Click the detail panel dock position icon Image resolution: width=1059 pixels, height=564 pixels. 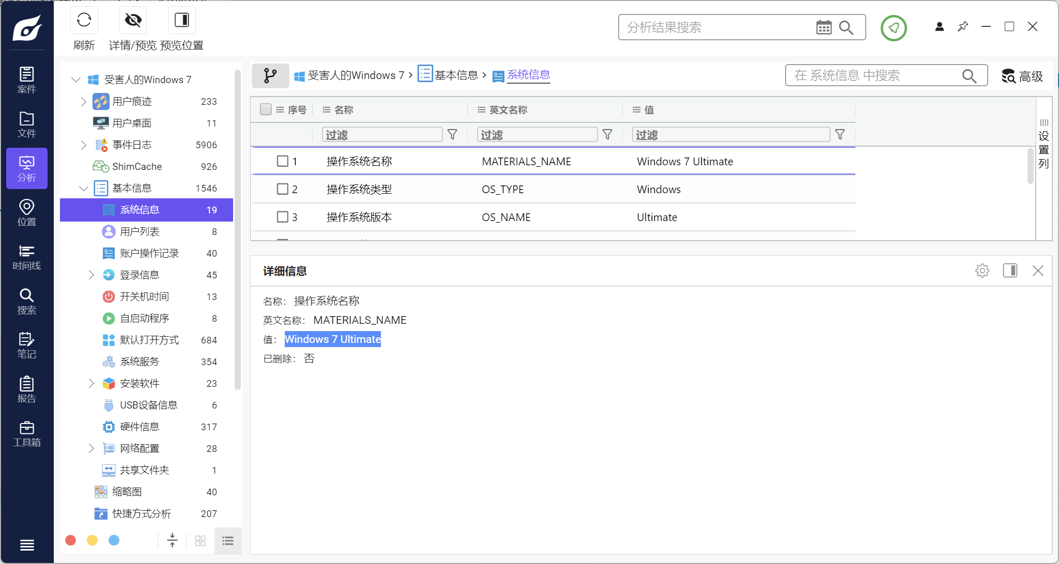(1010, 271)
